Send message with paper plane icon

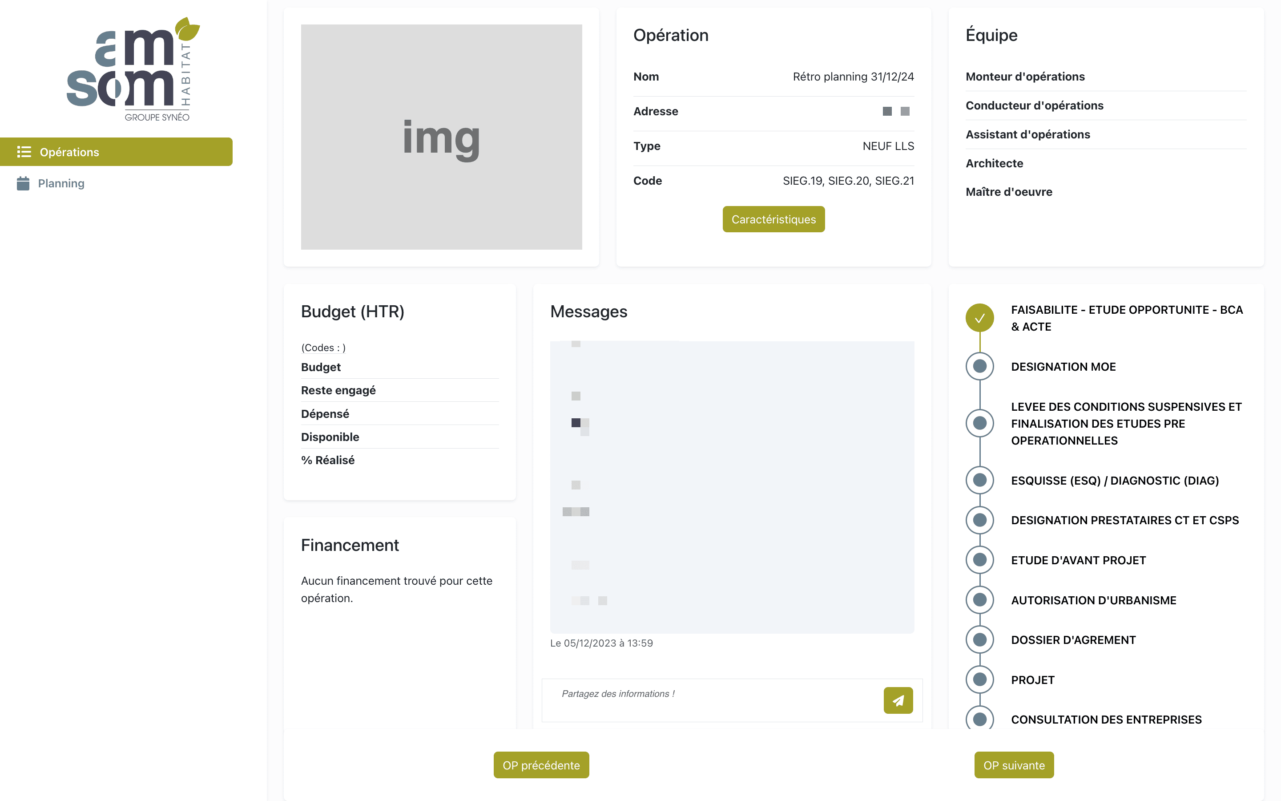click(x=898, y=700)
